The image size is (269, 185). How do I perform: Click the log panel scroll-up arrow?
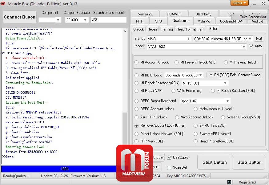click(125, 31)
